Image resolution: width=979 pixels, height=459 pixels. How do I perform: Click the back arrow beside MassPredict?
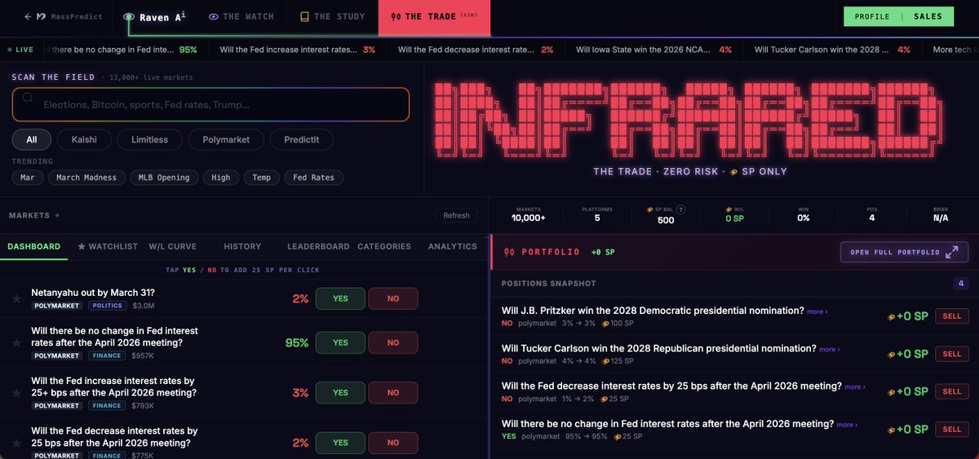(28, 16)
